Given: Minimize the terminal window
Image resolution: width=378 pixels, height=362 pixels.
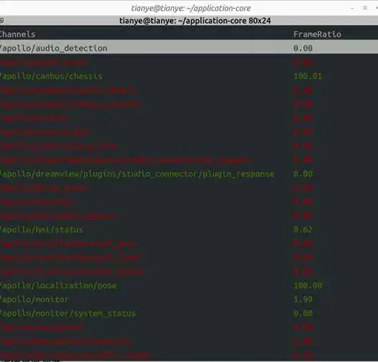Looking at the screenshot, I should 352,8.
